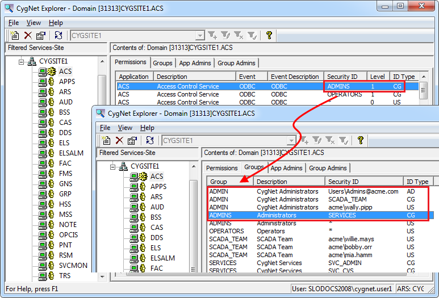Click the red Delete X in the front window toolbar

[x=119, y=140]
